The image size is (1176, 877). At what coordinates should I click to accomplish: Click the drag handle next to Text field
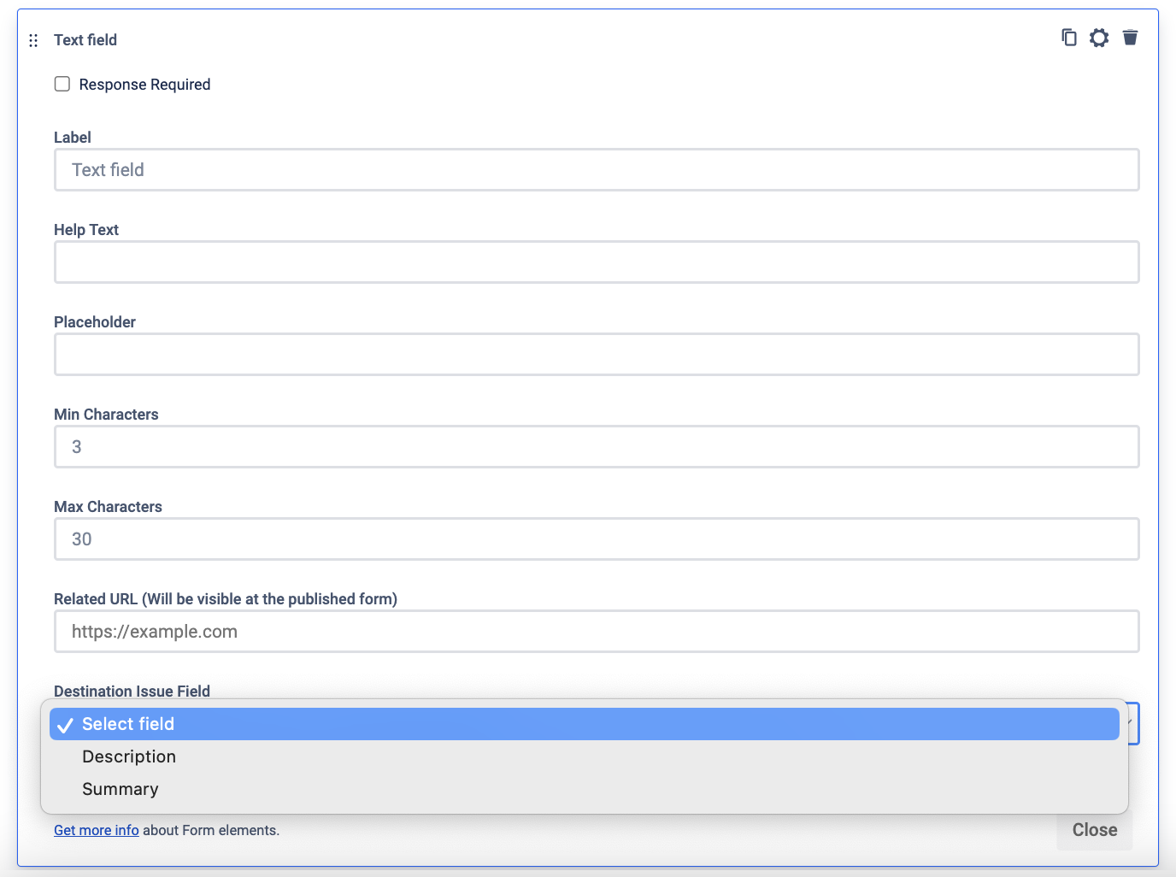pos(32,40)
